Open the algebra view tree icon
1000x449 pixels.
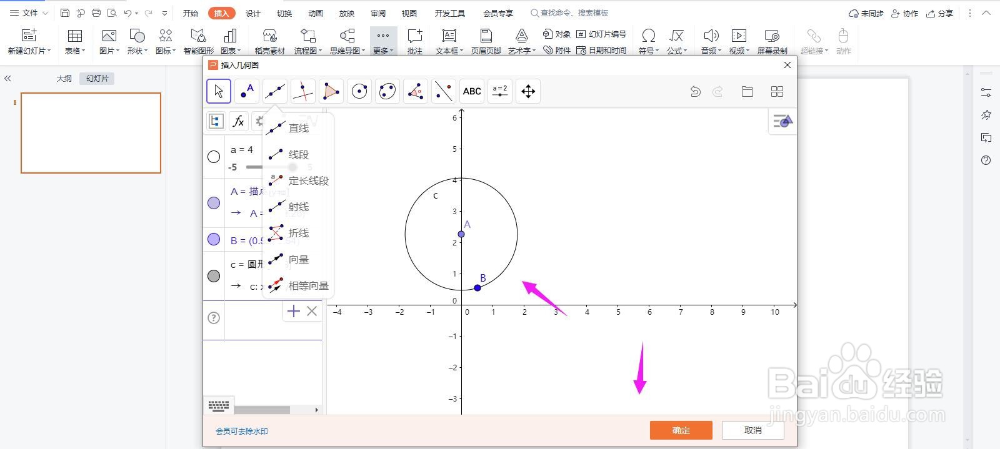(216, 121)
